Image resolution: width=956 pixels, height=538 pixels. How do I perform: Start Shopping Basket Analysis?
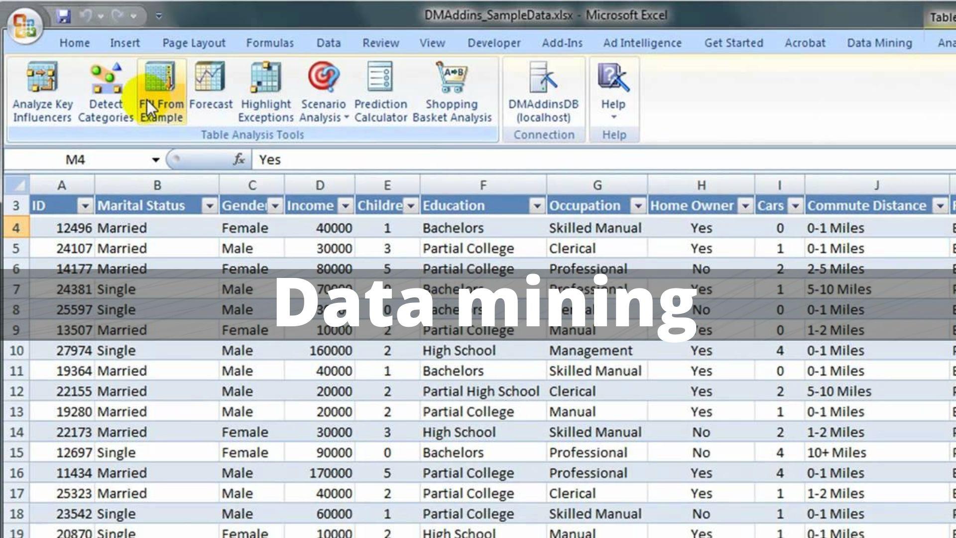(x=451, y=90)
